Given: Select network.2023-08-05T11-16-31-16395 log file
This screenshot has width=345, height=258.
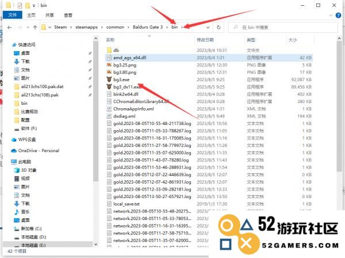Looking at the screenshot, I should click(152, 226).
